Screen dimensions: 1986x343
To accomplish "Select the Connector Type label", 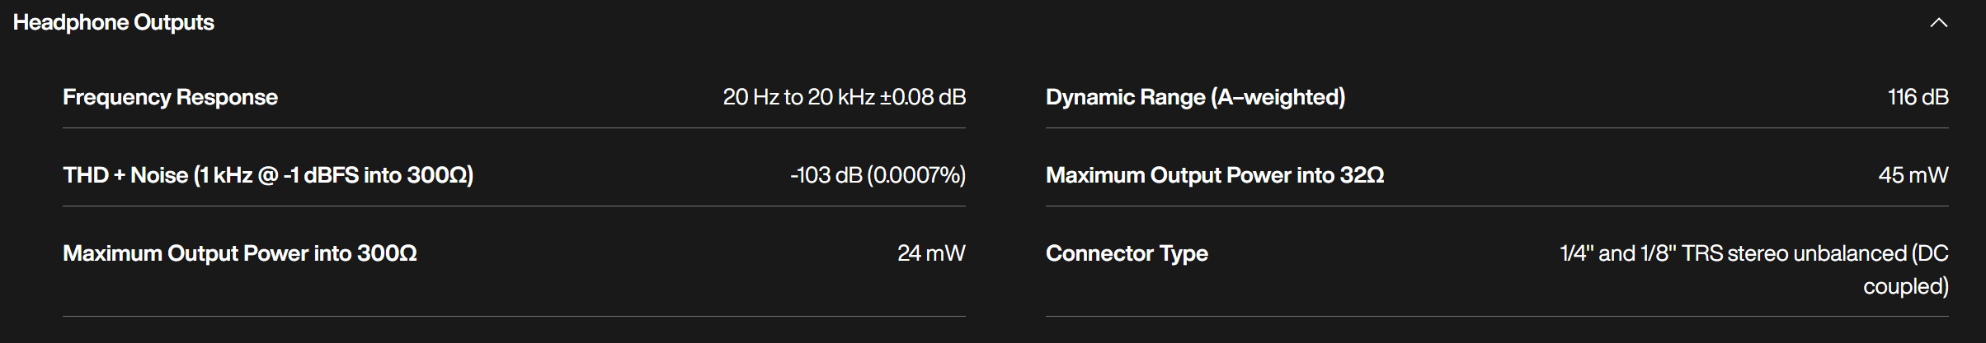I will (x=1127, y=253).
